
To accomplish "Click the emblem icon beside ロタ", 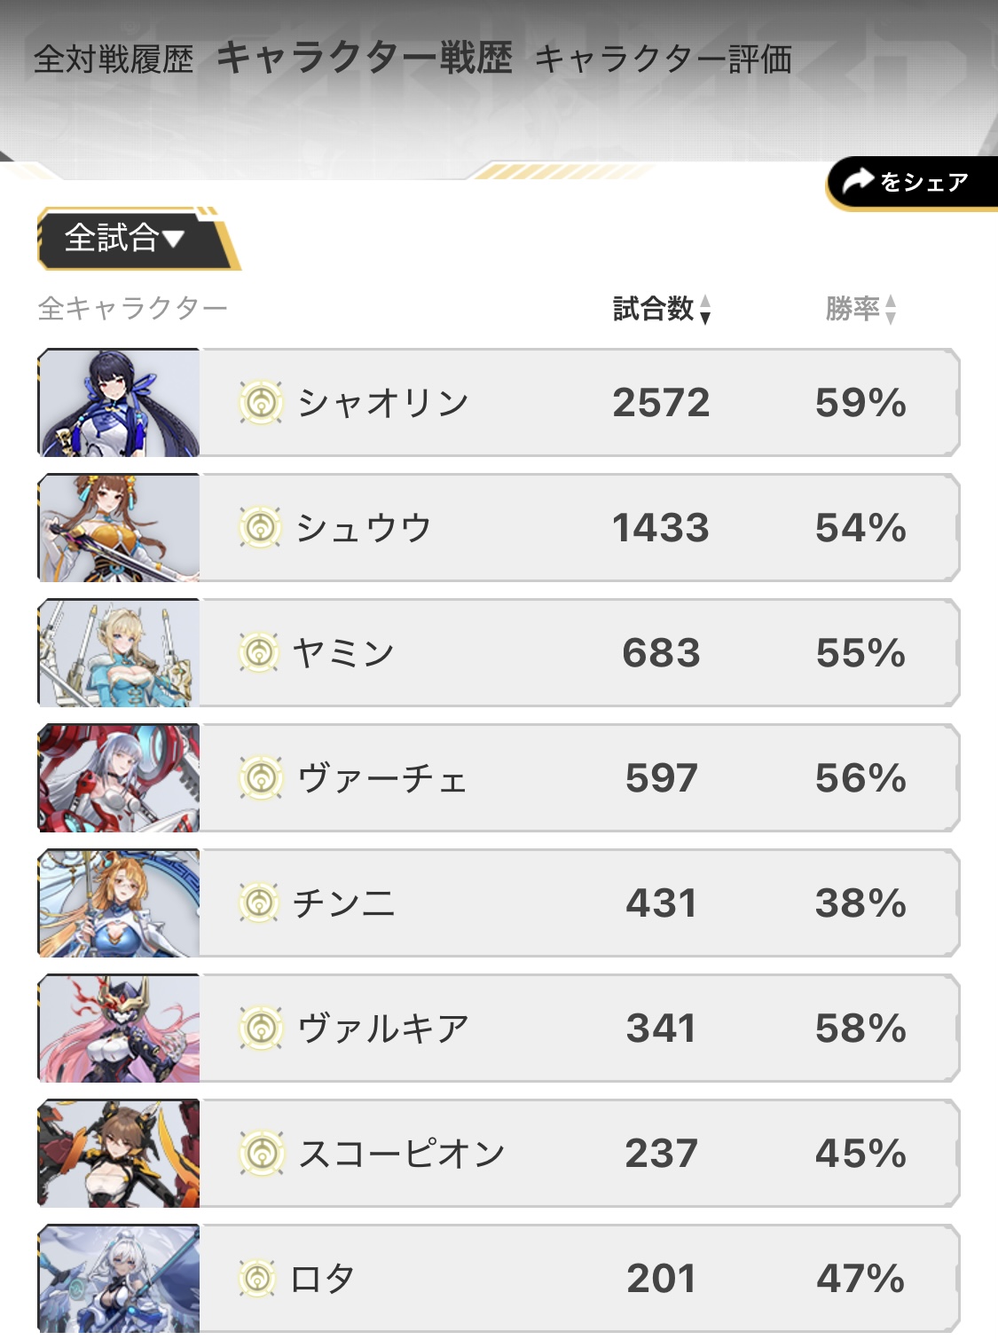I will click(x=258, y=1279).
